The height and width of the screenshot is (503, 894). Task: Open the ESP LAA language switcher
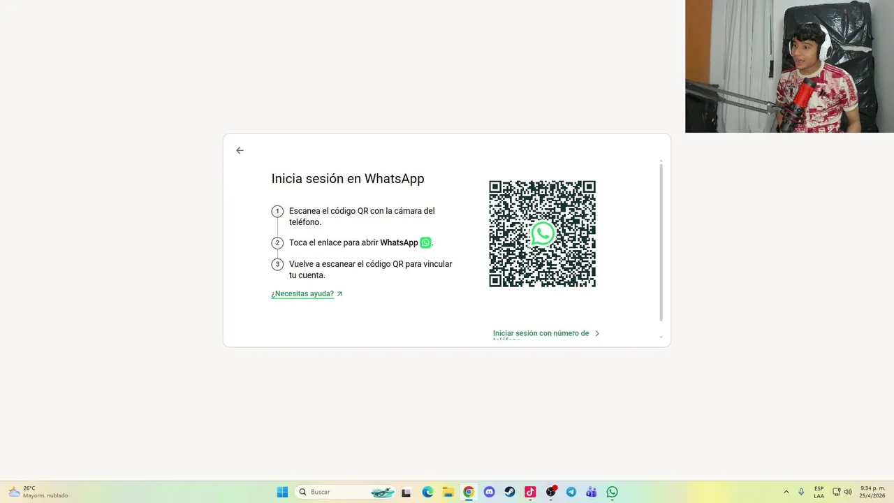pos(819,492)
